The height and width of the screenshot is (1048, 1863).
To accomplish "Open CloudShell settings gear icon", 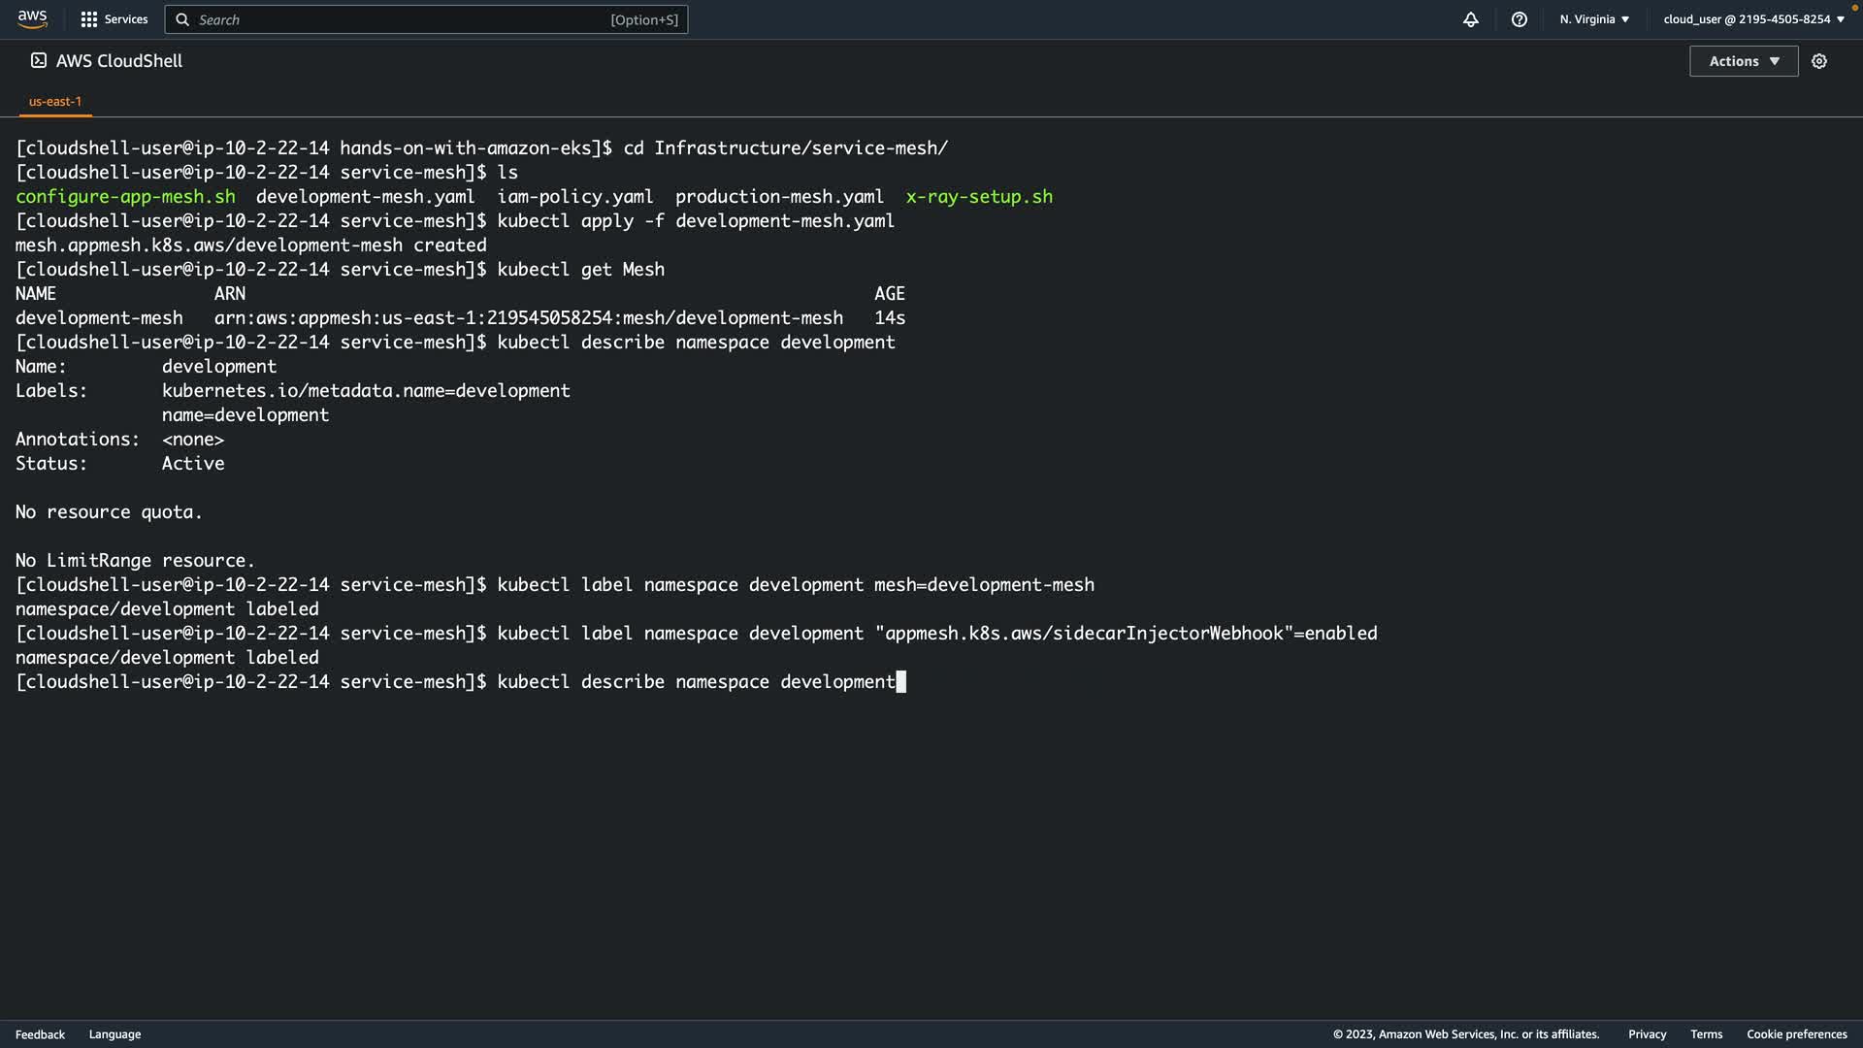I will pos(1819,61).
